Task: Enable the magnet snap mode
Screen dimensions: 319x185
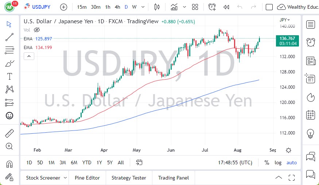Action: coord(9,164)
